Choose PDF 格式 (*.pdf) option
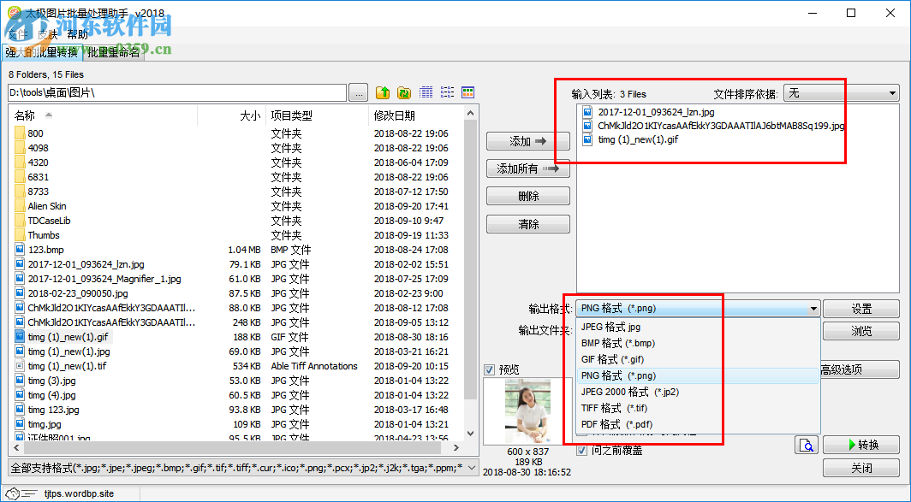 click(699, 424)
